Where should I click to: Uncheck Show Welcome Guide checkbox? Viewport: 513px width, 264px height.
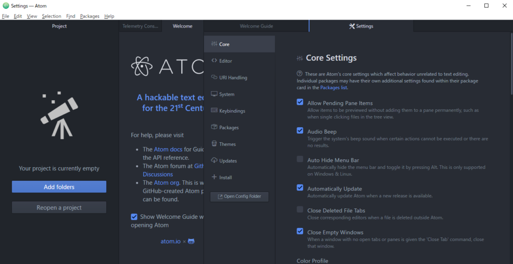pos(134,217)
